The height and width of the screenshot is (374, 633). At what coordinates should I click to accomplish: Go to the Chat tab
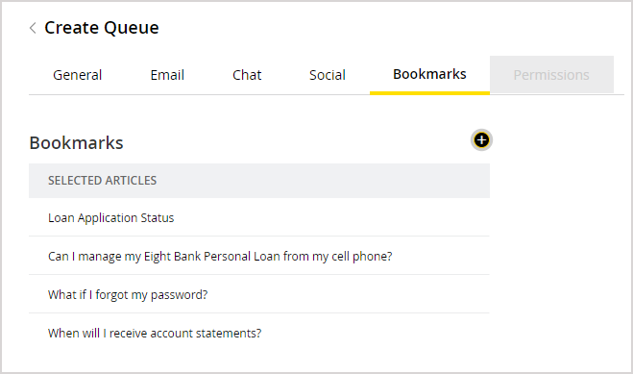[x=247, y=75]
